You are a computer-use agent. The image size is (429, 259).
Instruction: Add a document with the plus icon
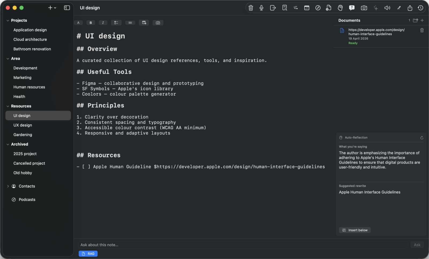pyautogui.click(x=422, y=20)
